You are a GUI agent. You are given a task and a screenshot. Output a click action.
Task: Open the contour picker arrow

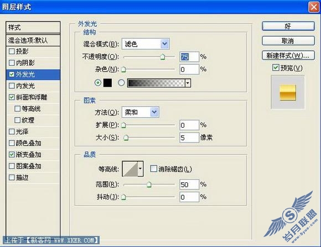coord(140,169)
